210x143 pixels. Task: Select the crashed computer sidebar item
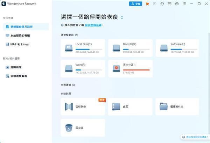(x=26, y=36)
